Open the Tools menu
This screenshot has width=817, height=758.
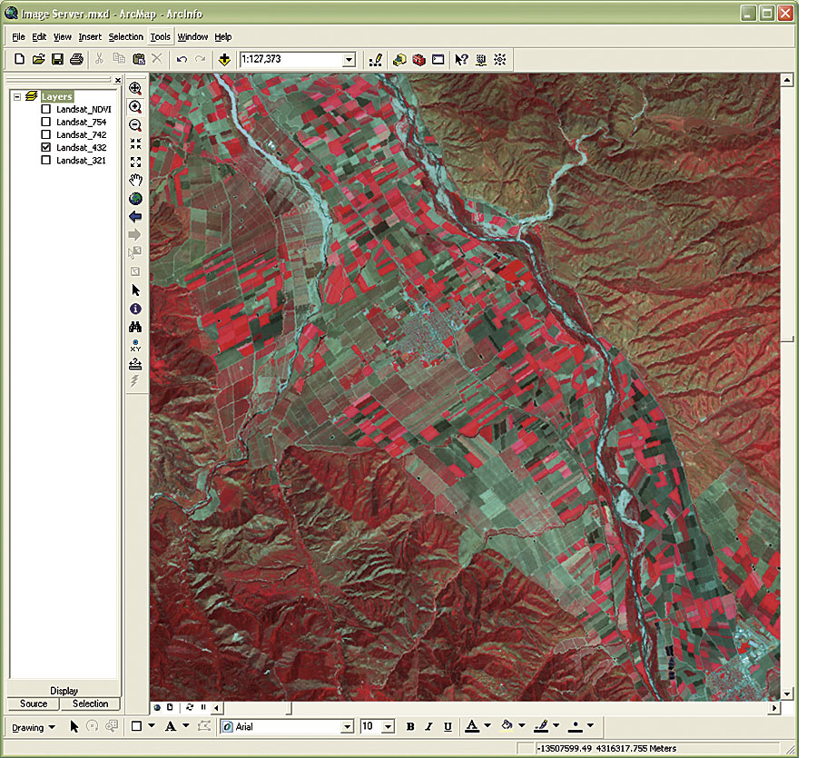pyautogui.click(x=160, y=37)
